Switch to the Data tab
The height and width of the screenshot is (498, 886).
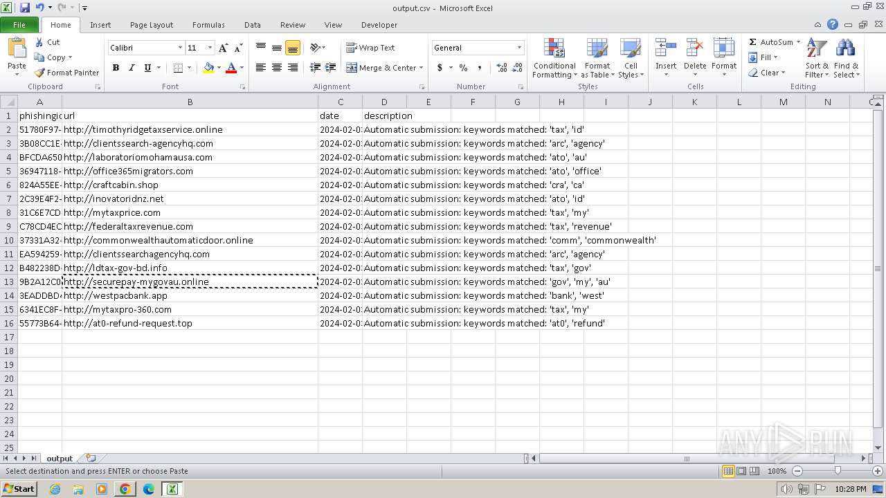pos(253,25)
